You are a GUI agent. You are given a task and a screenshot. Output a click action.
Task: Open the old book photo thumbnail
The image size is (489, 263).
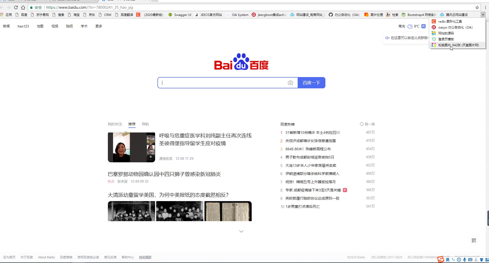228,211
